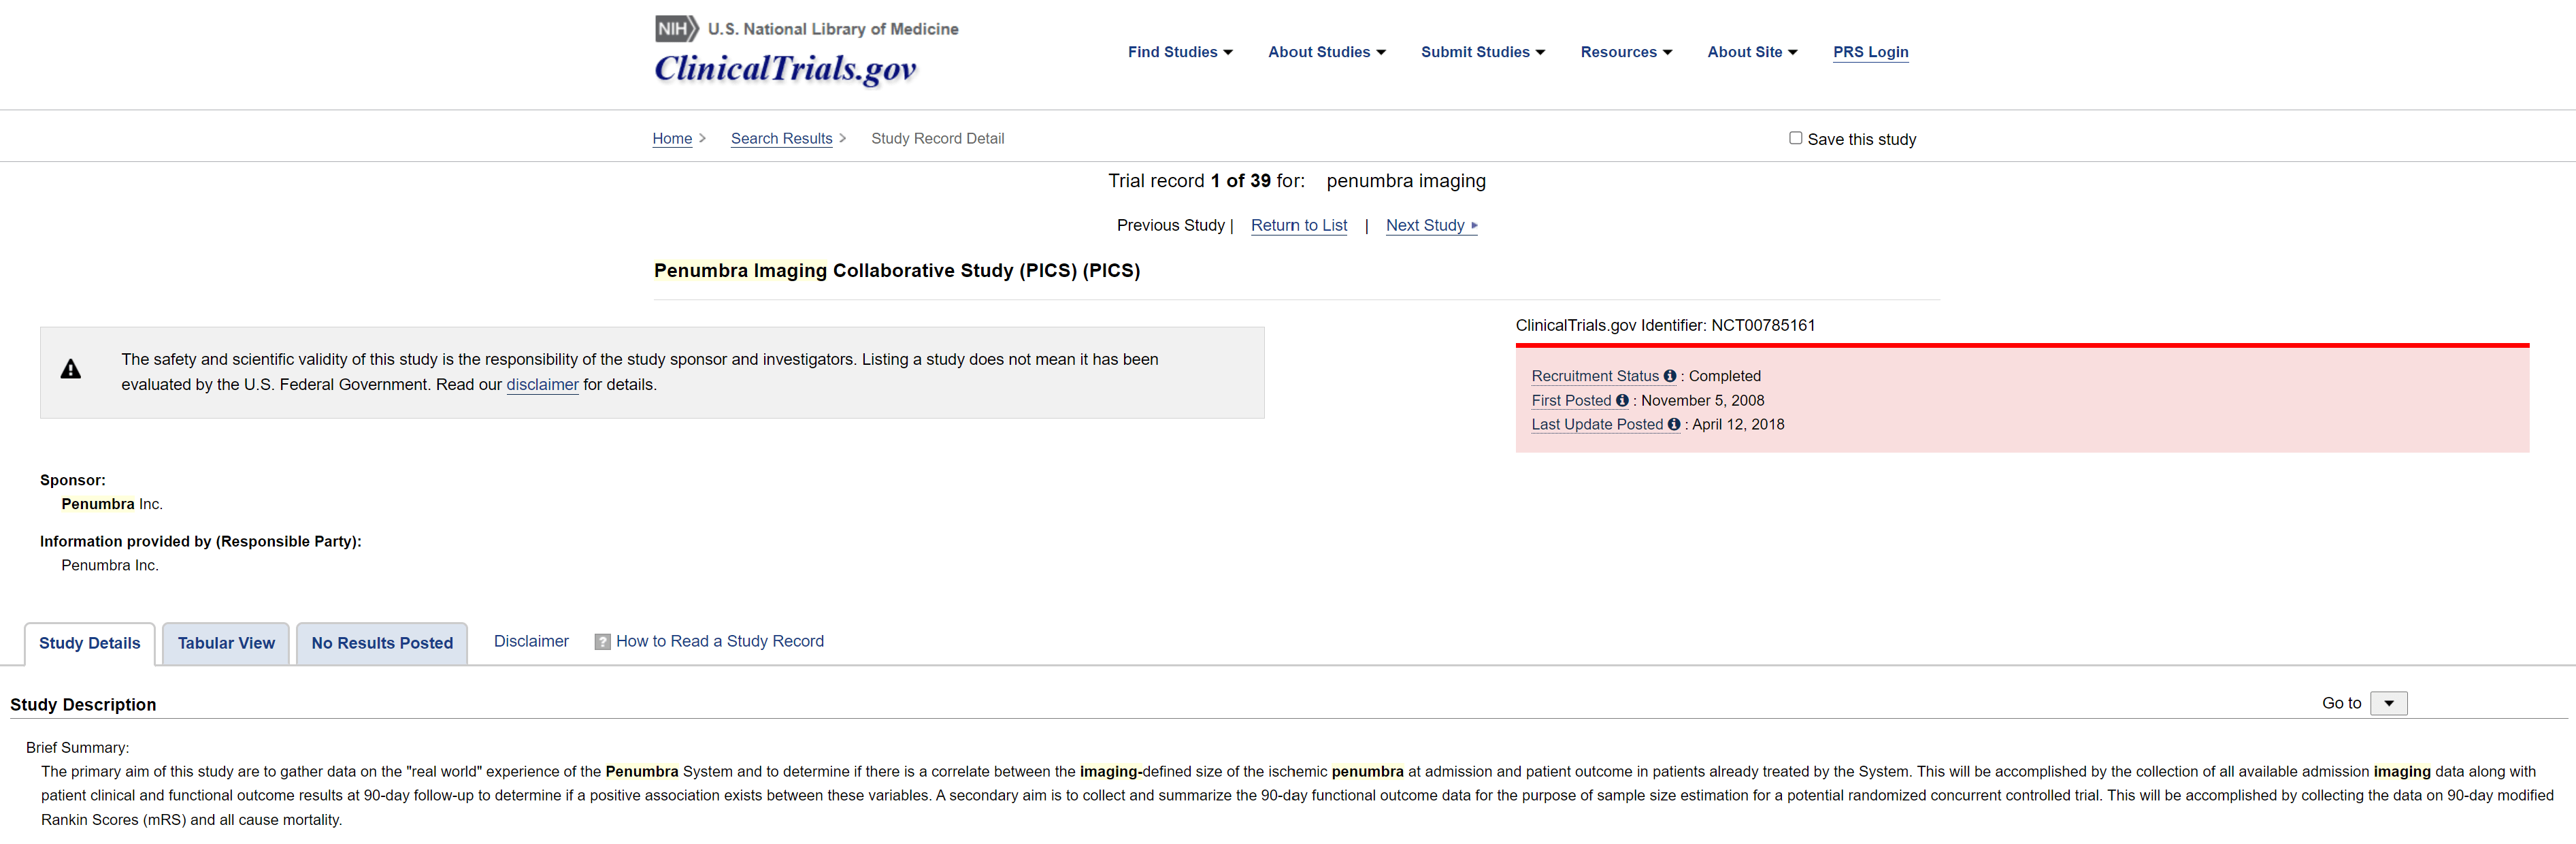The width and height of the screenshot is (2576, 844).
Task: Click Return to List link
Action: click(x=1299, y=225)
